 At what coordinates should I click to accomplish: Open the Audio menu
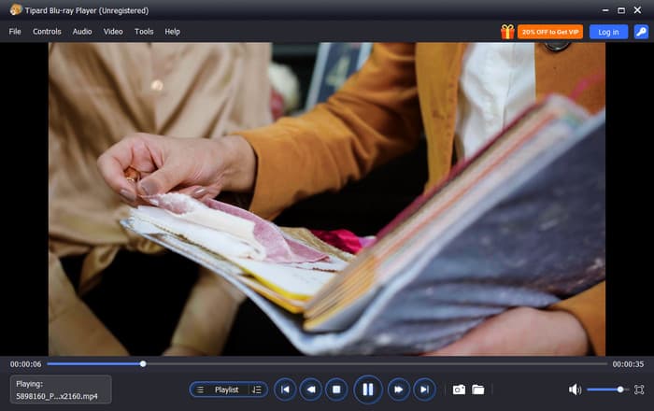pyautogui.click(x=82, y=32)
